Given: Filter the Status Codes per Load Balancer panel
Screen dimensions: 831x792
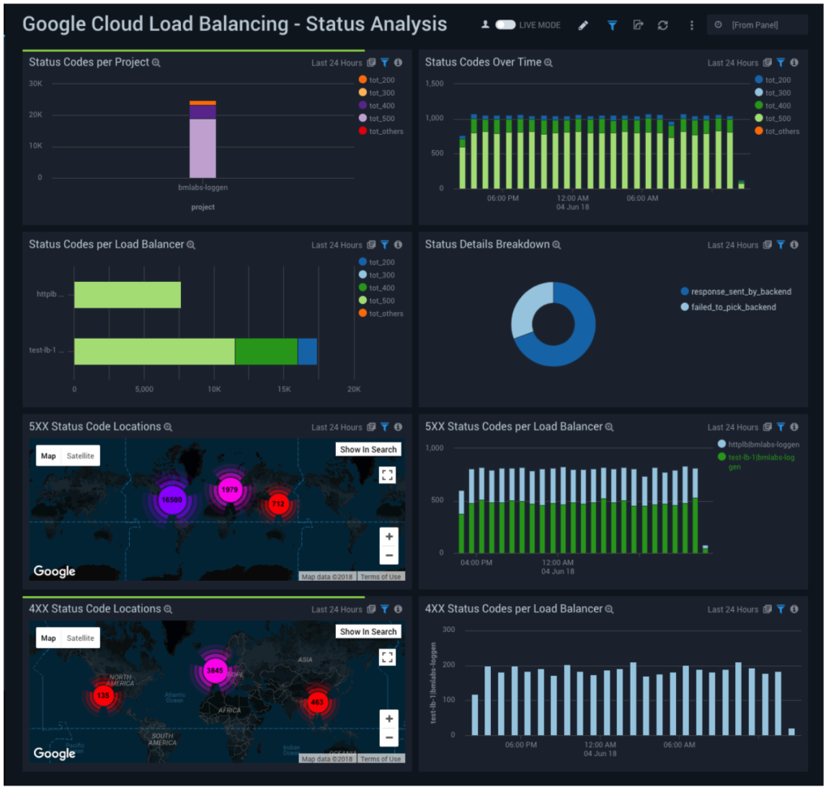Looking at the screenshot, I should tap(386, 245).
